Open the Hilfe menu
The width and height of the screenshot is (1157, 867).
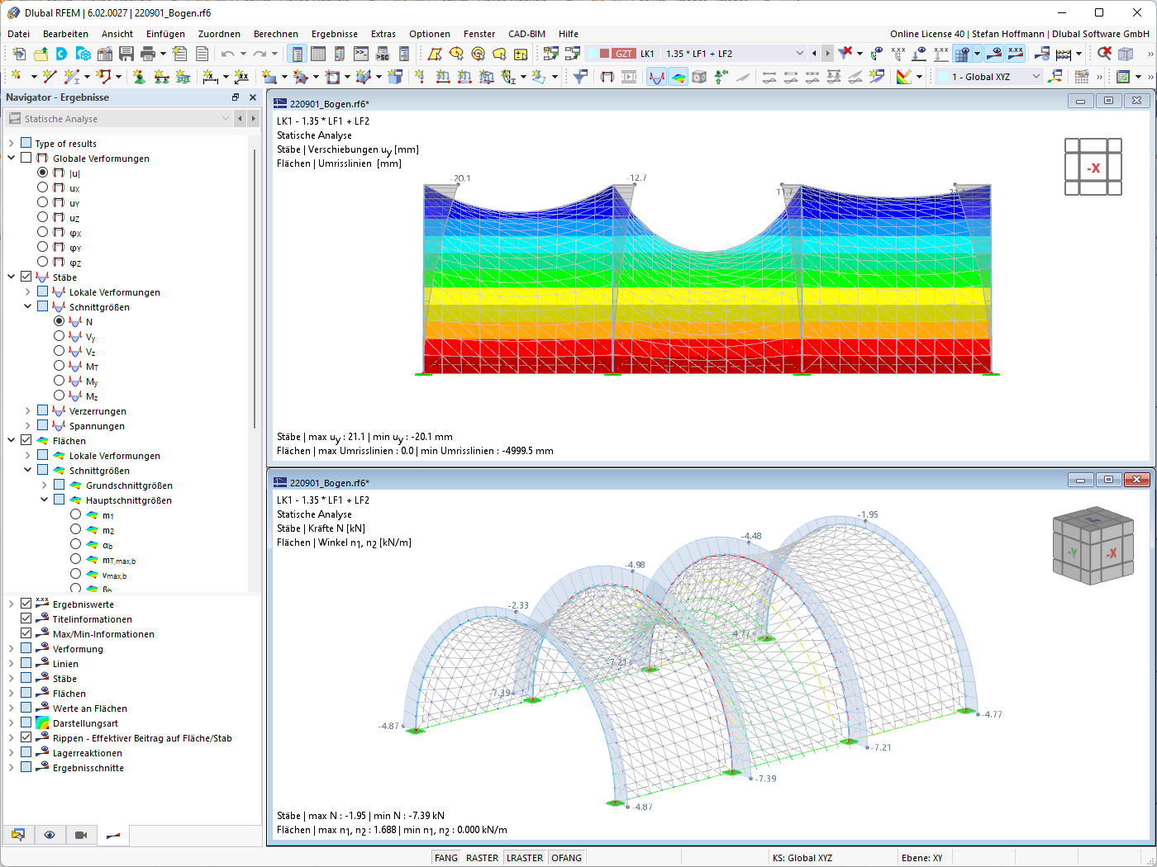(569, 34)
